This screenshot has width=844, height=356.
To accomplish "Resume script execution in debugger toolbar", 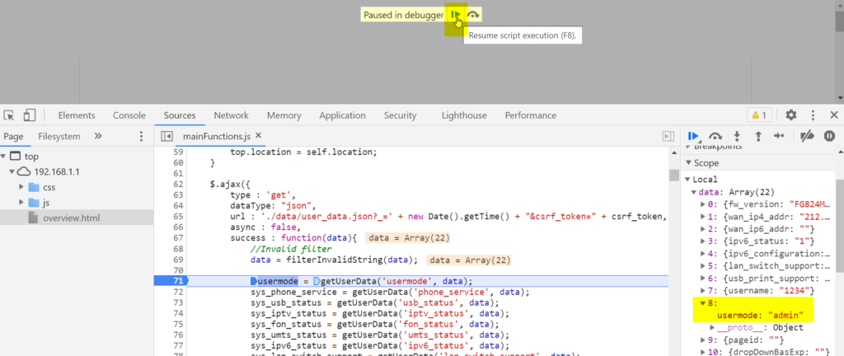I will [x=694, y=136].
